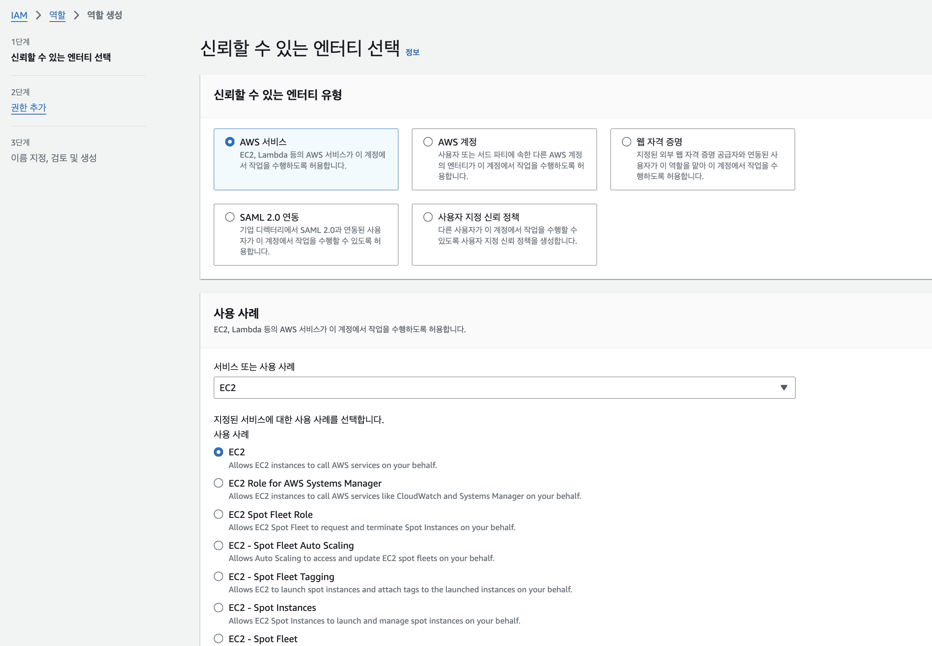Viewport: 932px width, 646px height.
Task: Select EC2 Role for AWS Systems Manager
Action: 218,483
